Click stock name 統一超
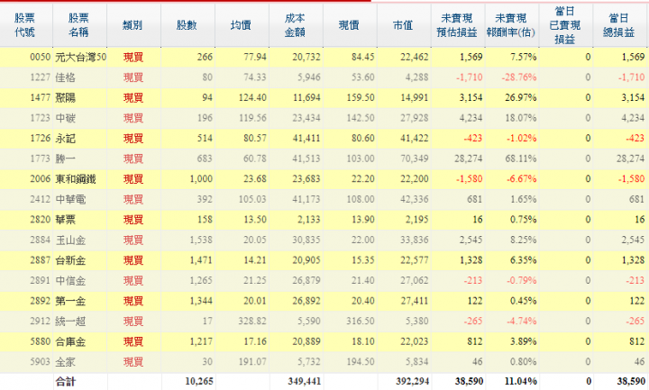The height and width of the screenshot is (390, 649). pyautogui.click(x=70, y=322)
